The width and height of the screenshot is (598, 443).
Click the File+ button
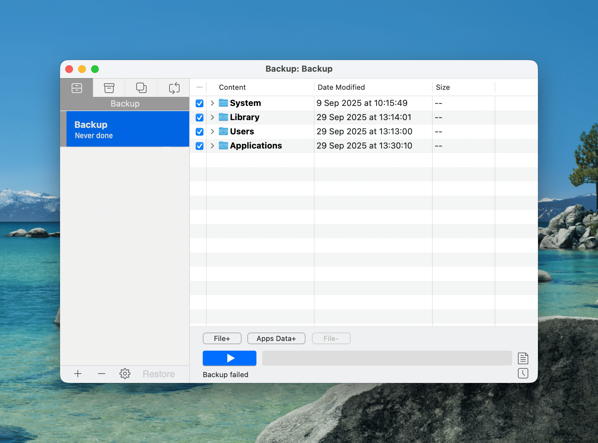pos(222,338)
